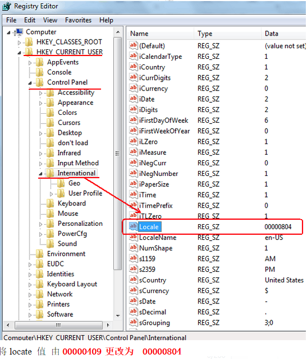Click the iFirstDayOfWeek value icon
Image resolution: width=307 pixels, height=359 pixels.
pos(133,120)
